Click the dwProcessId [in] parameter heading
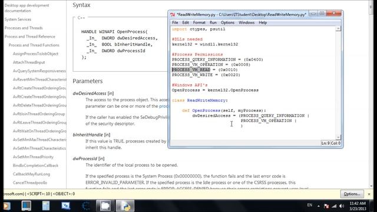This screenshot has height=212, width=377. click(x=88, y=158)
